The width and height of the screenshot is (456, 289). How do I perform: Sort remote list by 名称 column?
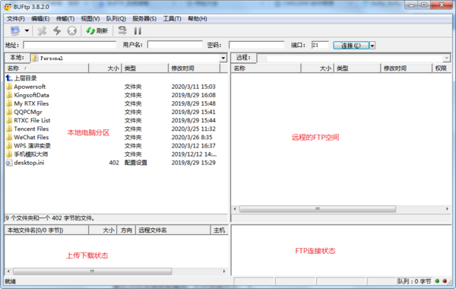coord(266,68)
